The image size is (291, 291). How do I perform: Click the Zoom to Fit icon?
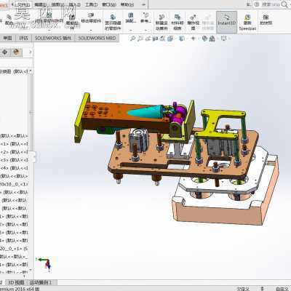[x=132, y=39]
